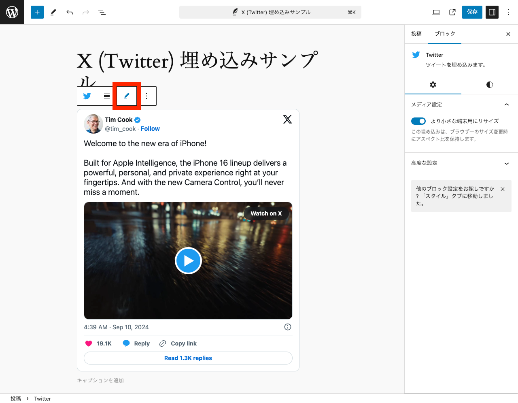This screenshot has width=518, height=403.
Task: Open the top bar options three-dot menu
Action: pos(508,12)
